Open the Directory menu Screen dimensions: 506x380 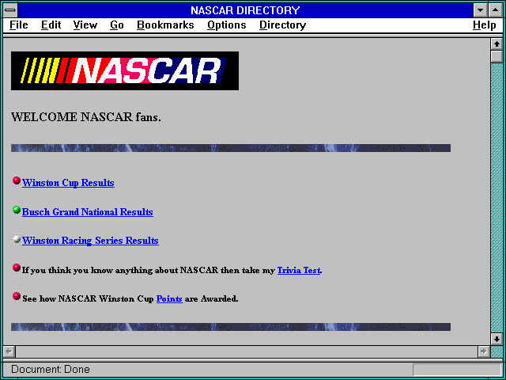click(283, 25)
